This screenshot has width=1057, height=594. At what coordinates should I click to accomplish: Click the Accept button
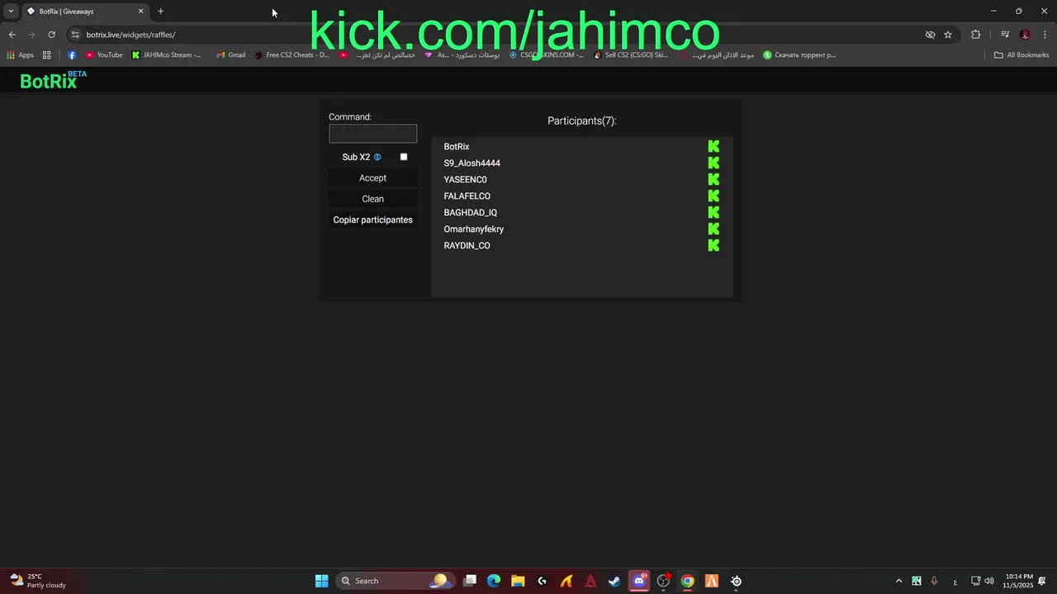pyautogui.click(x=372, y=178)
